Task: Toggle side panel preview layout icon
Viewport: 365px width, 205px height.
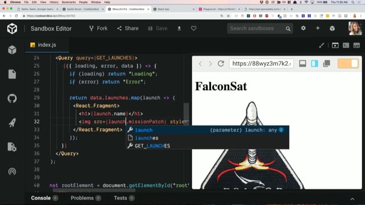Action: coord(314,63)
